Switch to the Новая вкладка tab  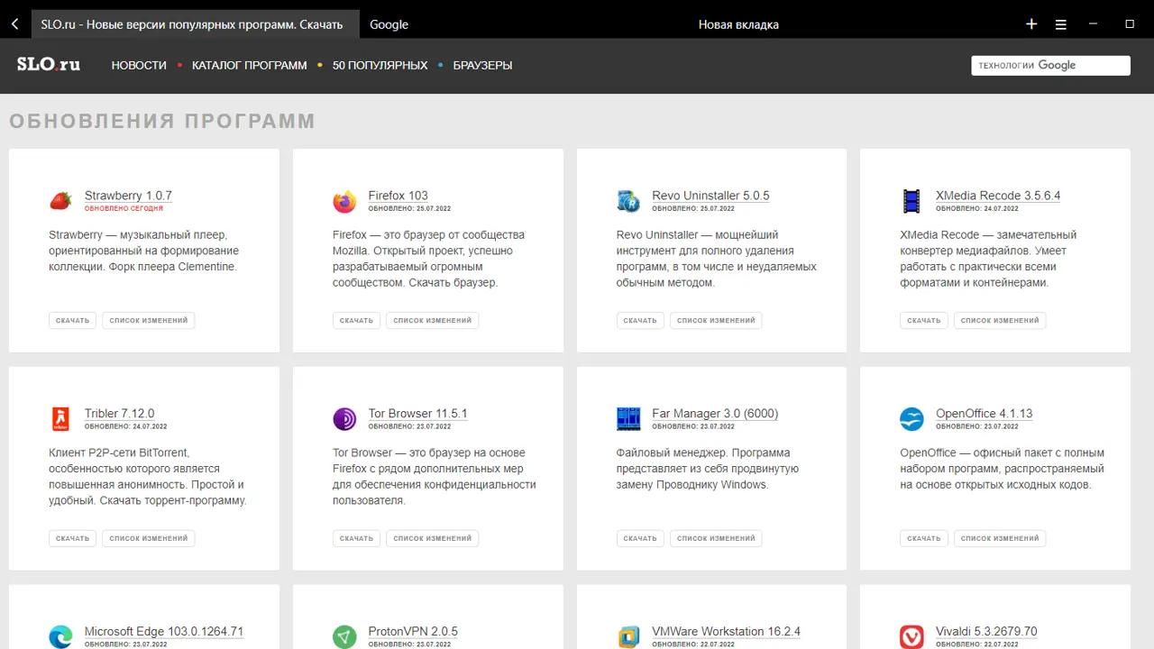[737, 24]
